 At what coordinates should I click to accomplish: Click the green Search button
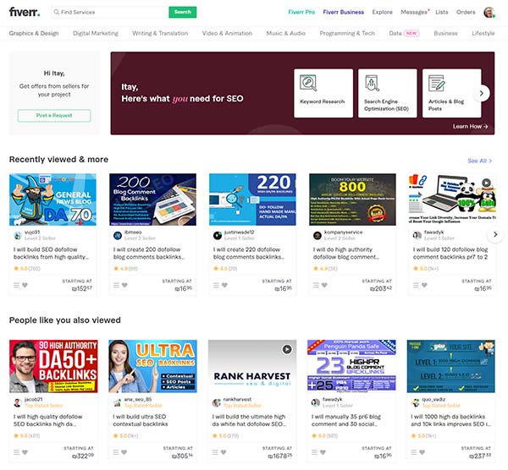(x=182, y=12)
